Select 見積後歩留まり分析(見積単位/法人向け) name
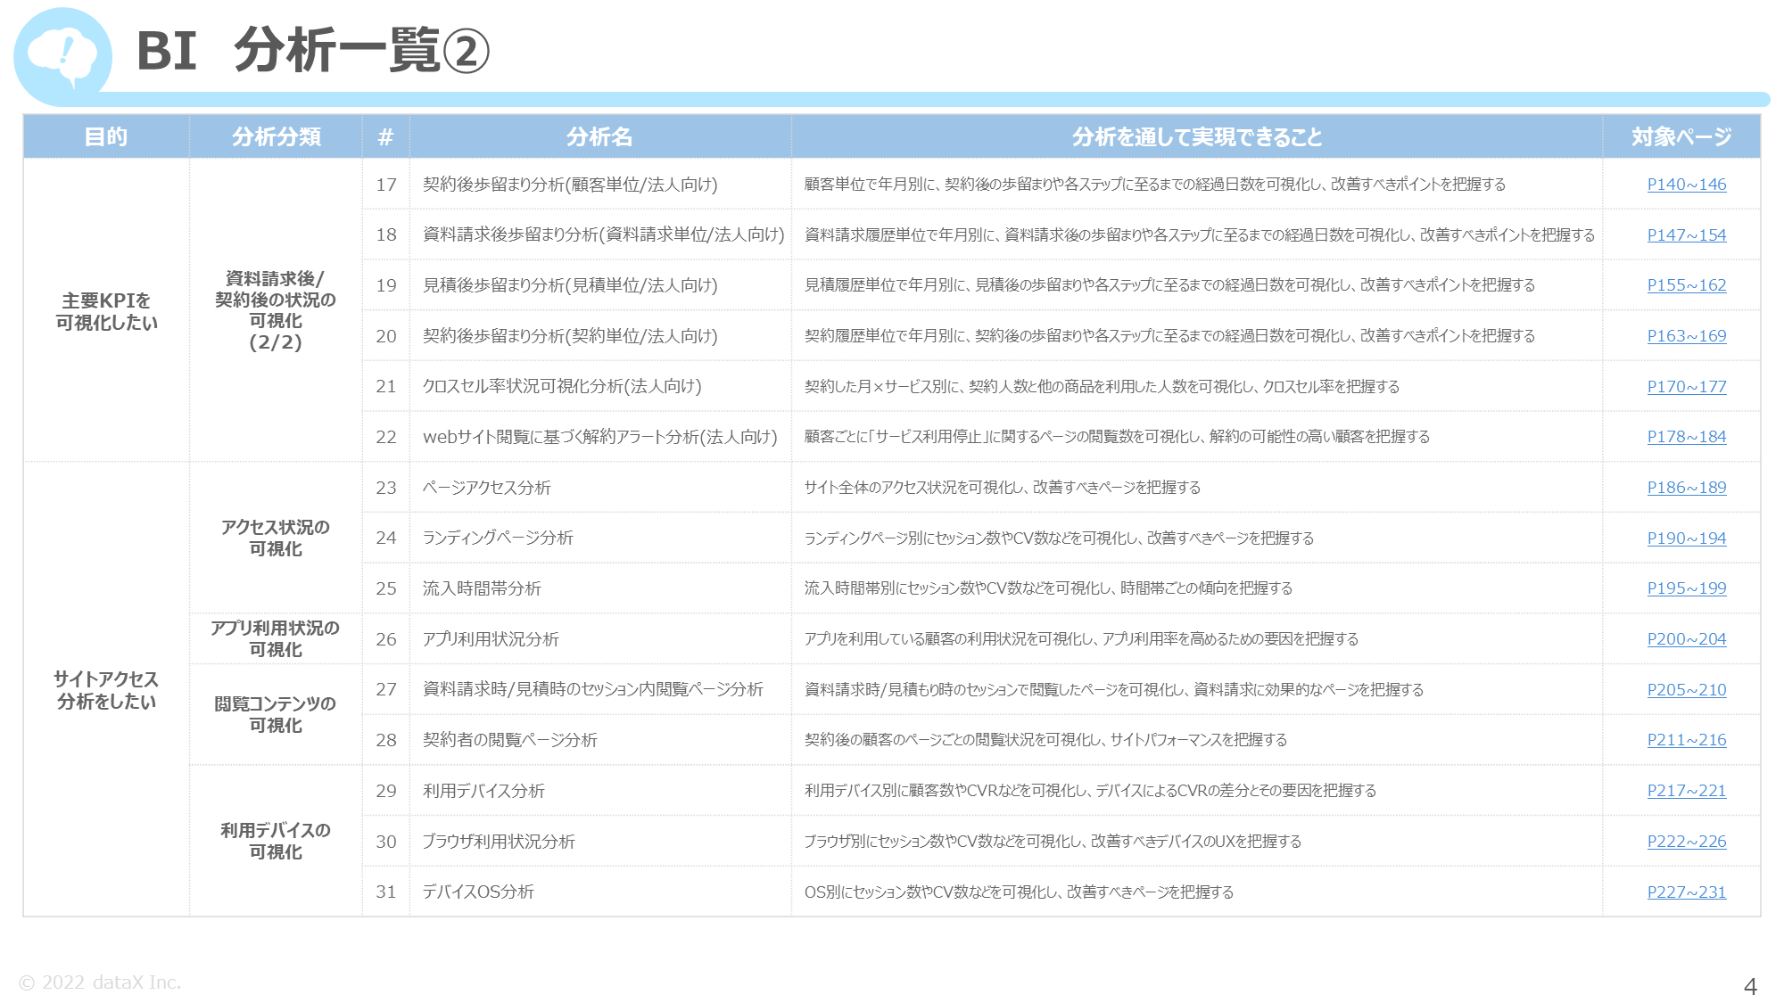Screen dimensions: 1784x1003 pyautogui.click(x=570, y=285)
